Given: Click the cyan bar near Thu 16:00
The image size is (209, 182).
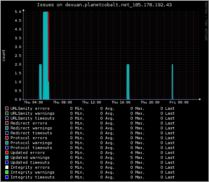Looking at the screenshot, I should 128,82.
